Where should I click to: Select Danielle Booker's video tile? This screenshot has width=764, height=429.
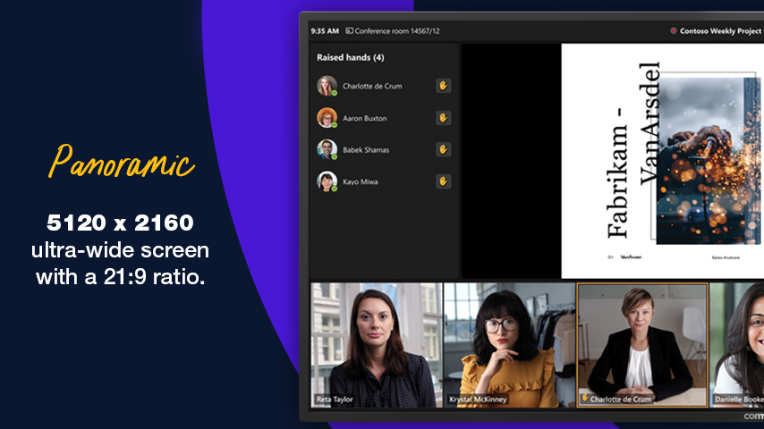tap(738, 344)
